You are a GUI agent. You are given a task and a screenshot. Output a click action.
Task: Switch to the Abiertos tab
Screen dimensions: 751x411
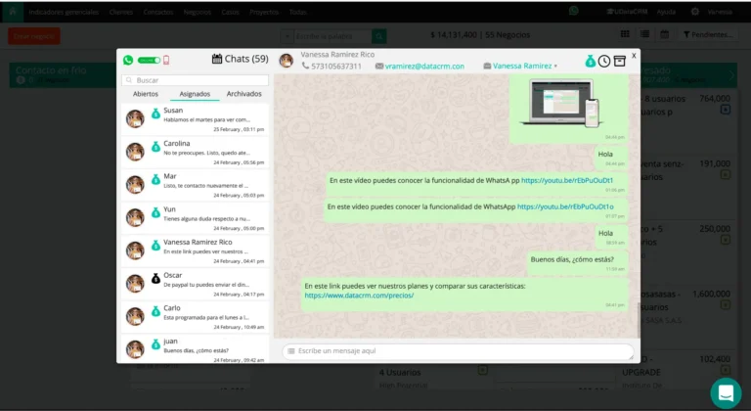tap(146, 94)
